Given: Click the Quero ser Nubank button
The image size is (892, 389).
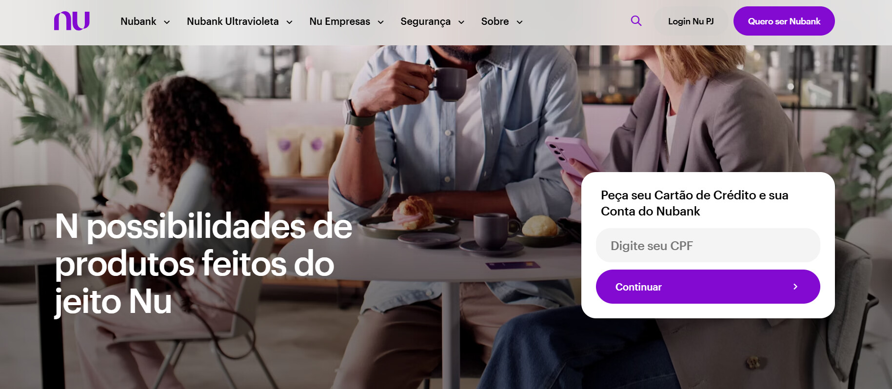Looking at the screenshot, I should pyautogui.click(x=784, y=21).
